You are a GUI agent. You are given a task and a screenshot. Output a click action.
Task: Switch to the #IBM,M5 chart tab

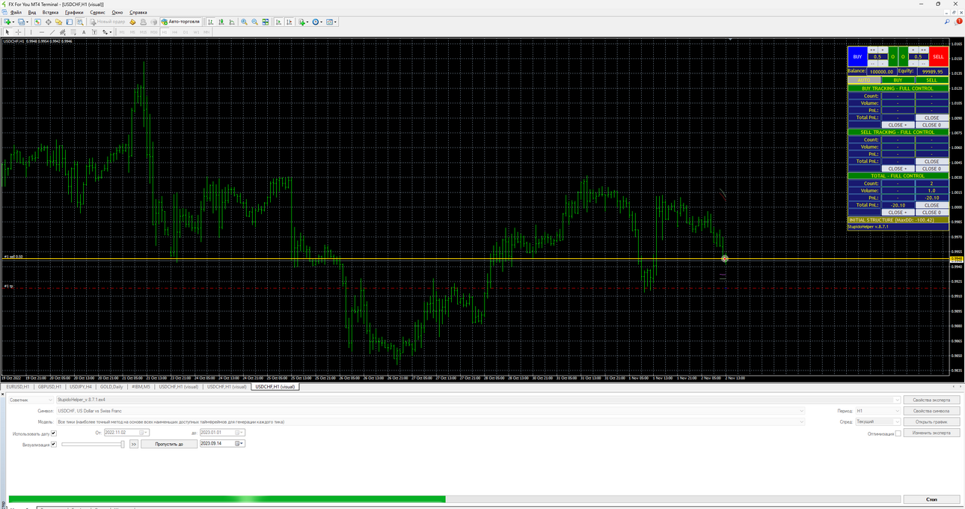click(141, 387)
